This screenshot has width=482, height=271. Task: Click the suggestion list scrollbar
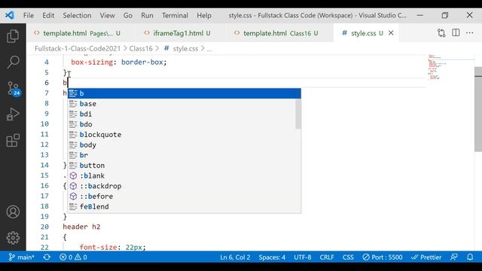click(x=298, y=114)
